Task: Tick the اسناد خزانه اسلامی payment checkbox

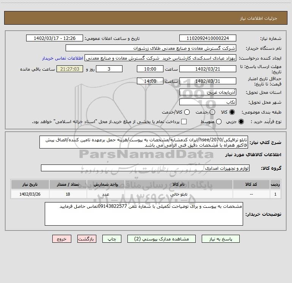Action: point(184,122)
